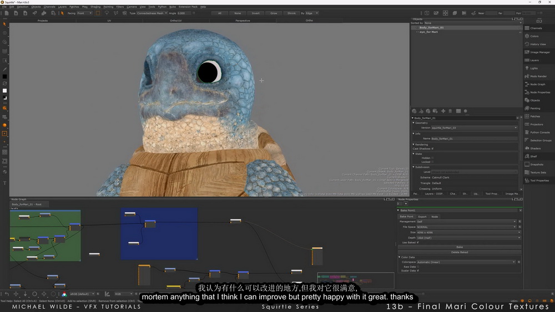555x312 pixels.
Task: Click the trash icon in Objects toolbar
Action: click(450, 111)
